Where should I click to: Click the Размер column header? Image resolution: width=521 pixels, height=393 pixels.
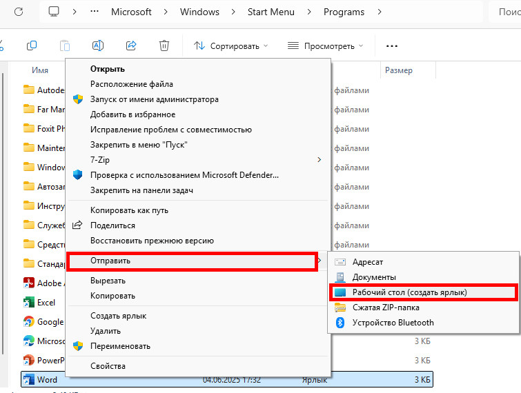point(399,70)
